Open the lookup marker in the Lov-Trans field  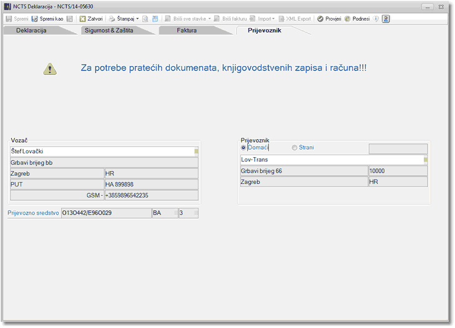click(x=426, y=160)
